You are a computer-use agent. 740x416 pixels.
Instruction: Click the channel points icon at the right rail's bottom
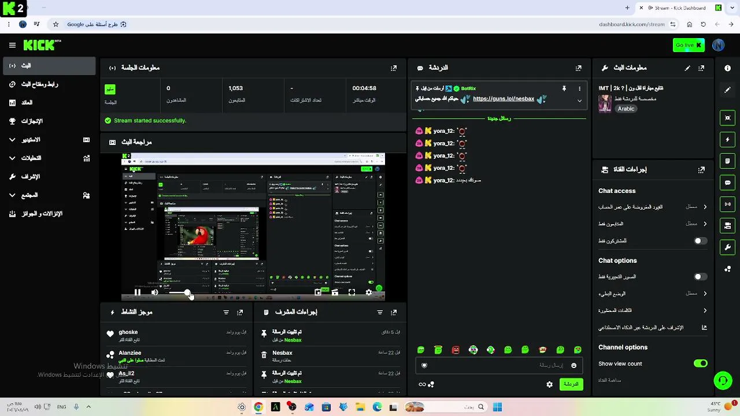[728, 269]
